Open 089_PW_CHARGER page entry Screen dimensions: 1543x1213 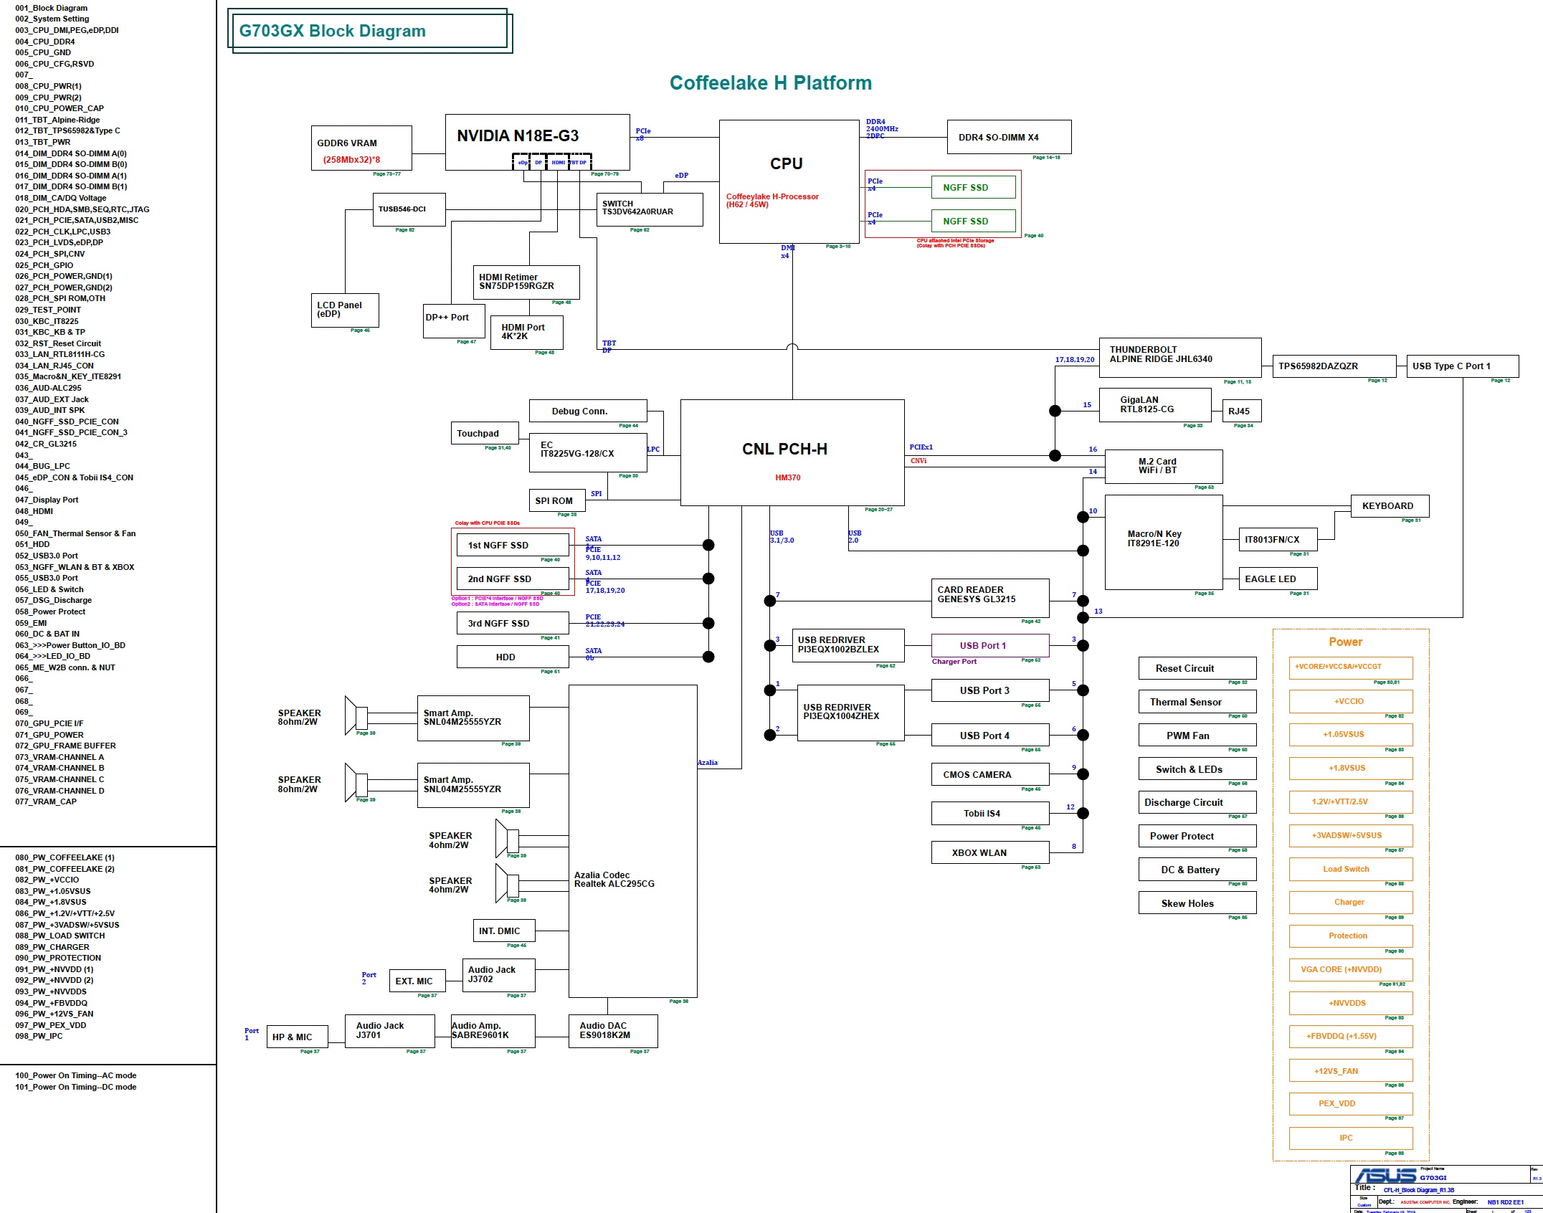(52, 947)
